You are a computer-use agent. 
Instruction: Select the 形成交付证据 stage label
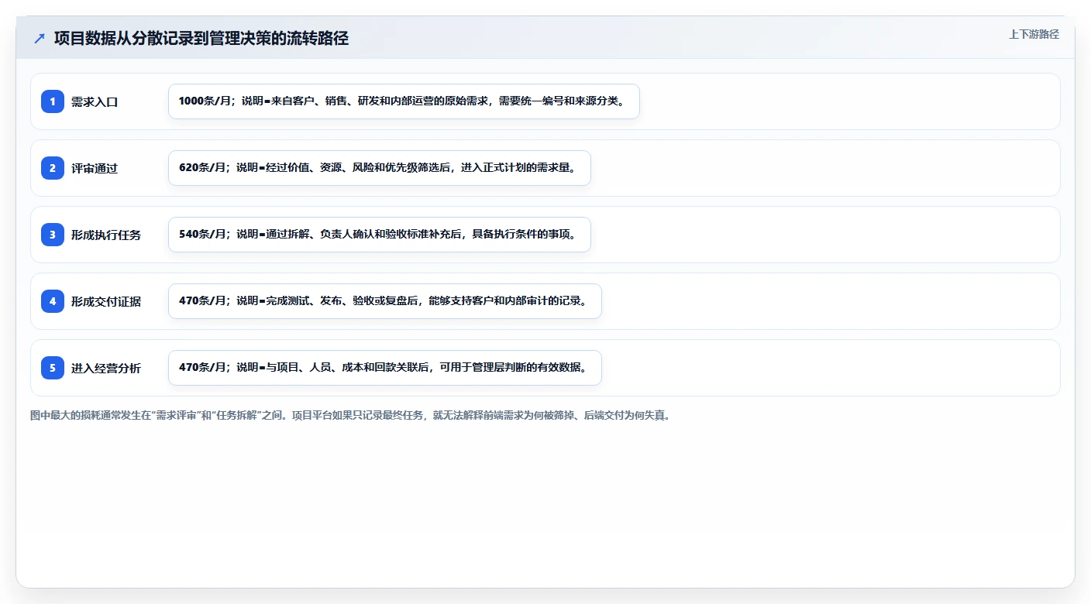(106, 301)
